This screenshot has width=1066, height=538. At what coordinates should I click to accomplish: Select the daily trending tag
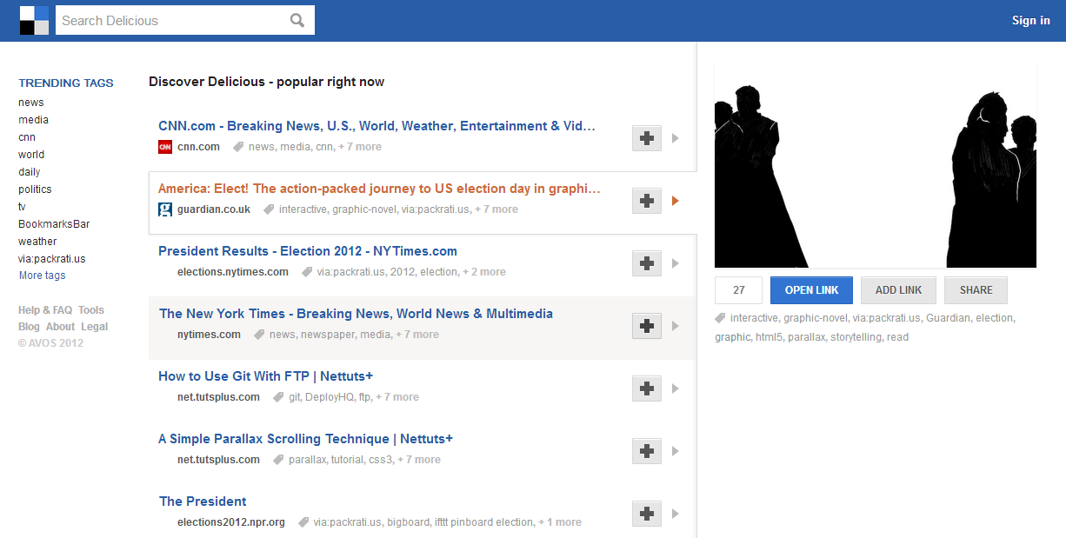click(x=30, y=172)
